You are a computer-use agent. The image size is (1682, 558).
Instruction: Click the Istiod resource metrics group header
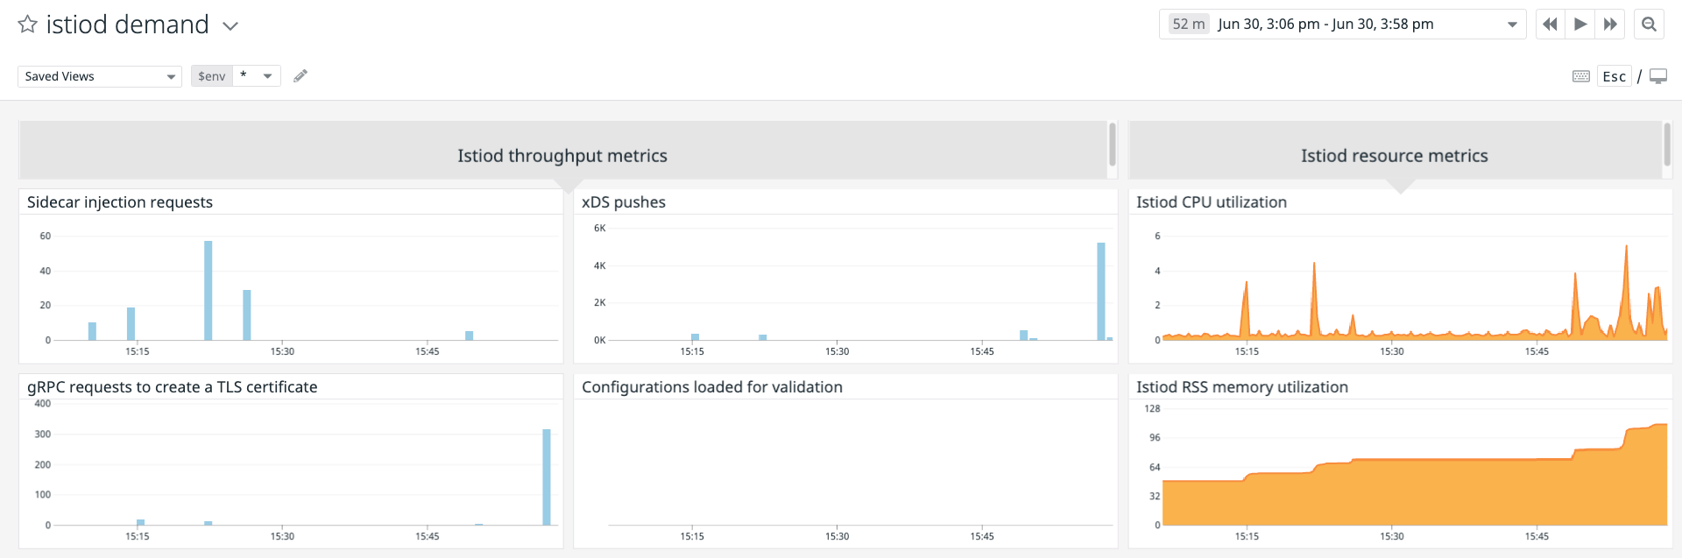click(1394, 156)
